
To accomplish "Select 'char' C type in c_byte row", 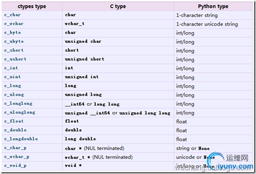I will (x=70, y=33).
